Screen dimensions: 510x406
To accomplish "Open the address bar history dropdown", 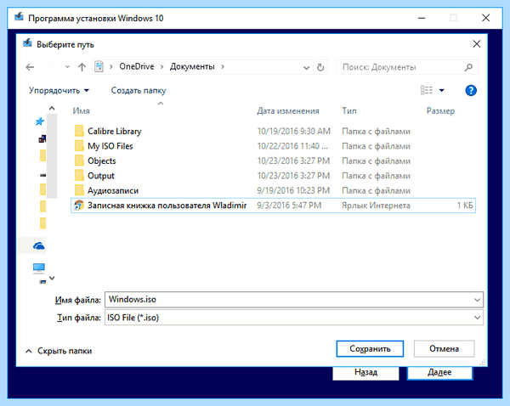I will pyautogui.click(x=306, y=68).
